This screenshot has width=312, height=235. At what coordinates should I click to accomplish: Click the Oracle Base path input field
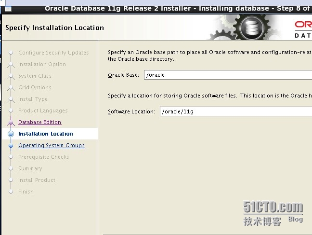pos(228,75)
